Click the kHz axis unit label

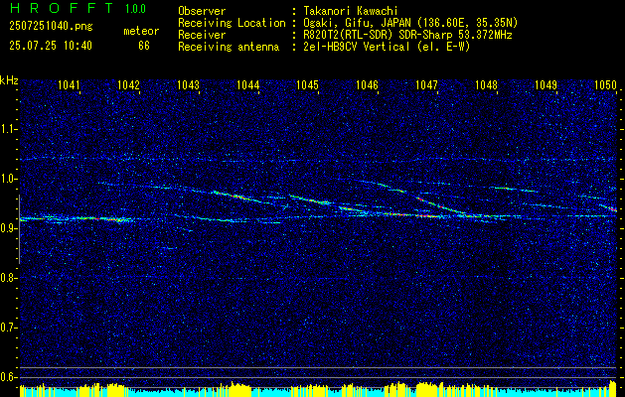pos(9,80)
